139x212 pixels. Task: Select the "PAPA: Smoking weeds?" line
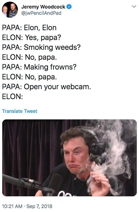[x=41, y=48]
